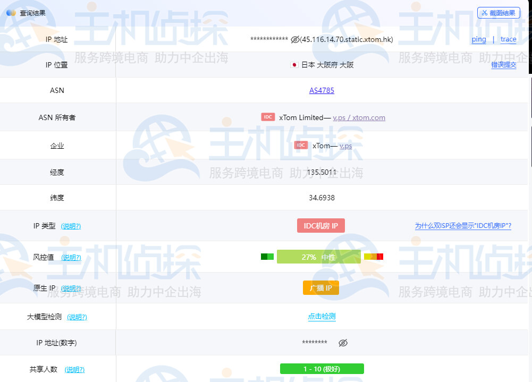
Task: Click the IDC badge in the 企业 row
Action: 301,145
